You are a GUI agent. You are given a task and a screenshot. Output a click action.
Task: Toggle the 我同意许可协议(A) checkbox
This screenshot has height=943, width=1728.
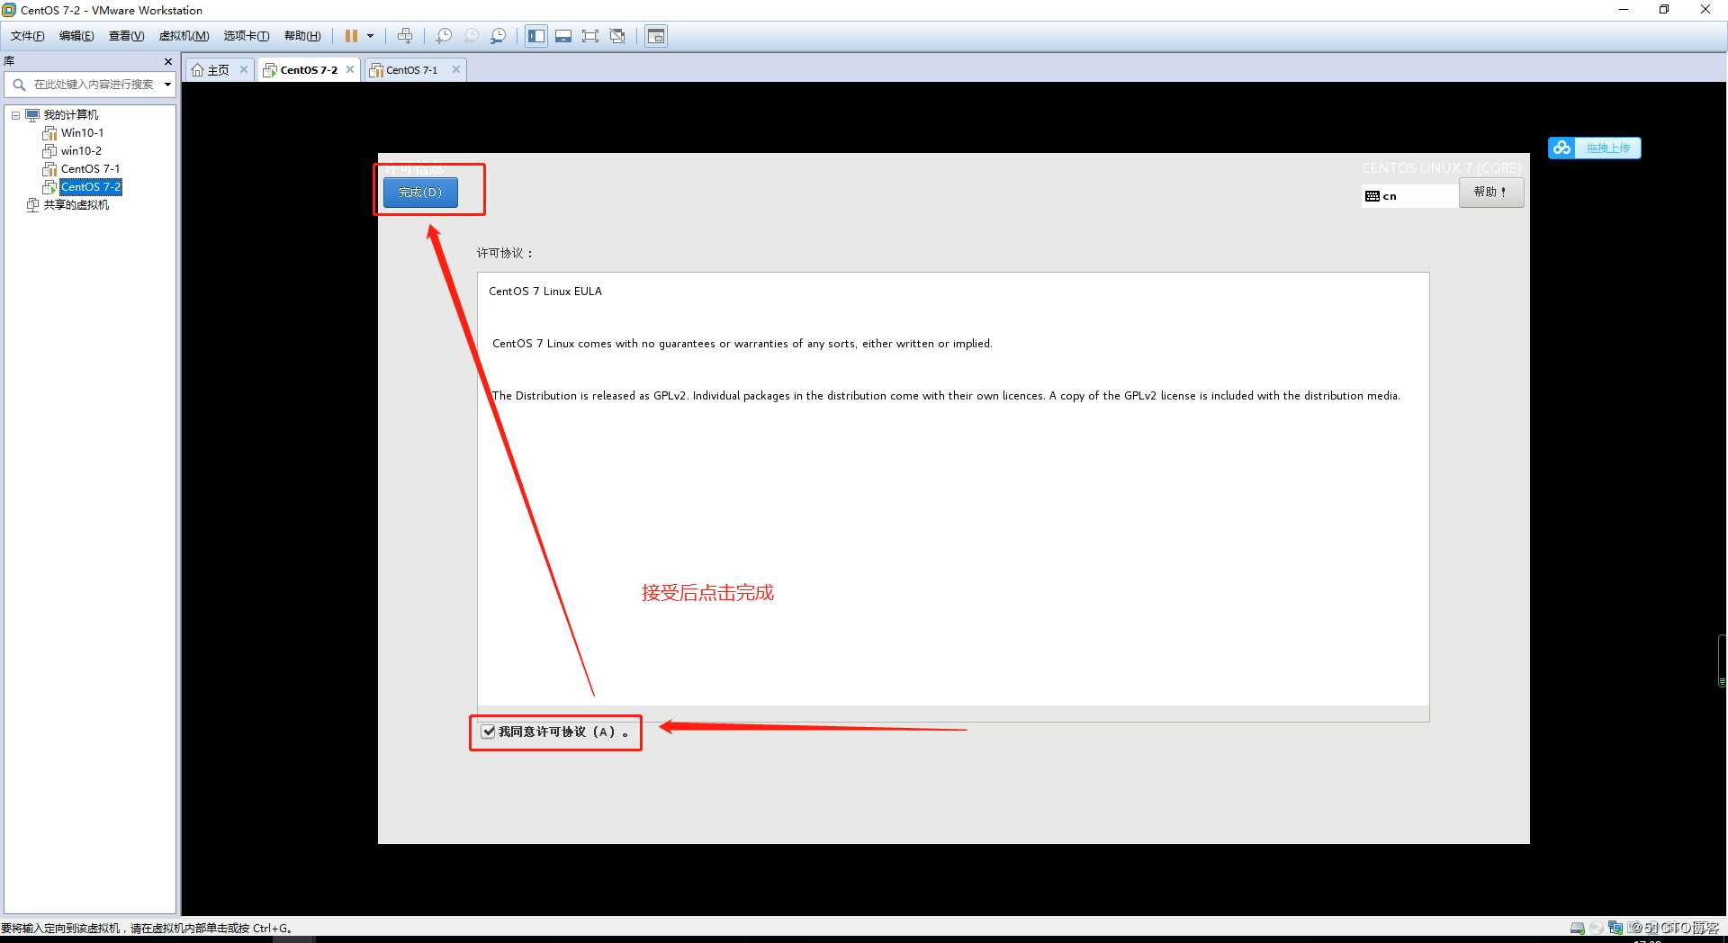(x=488, y=732)
